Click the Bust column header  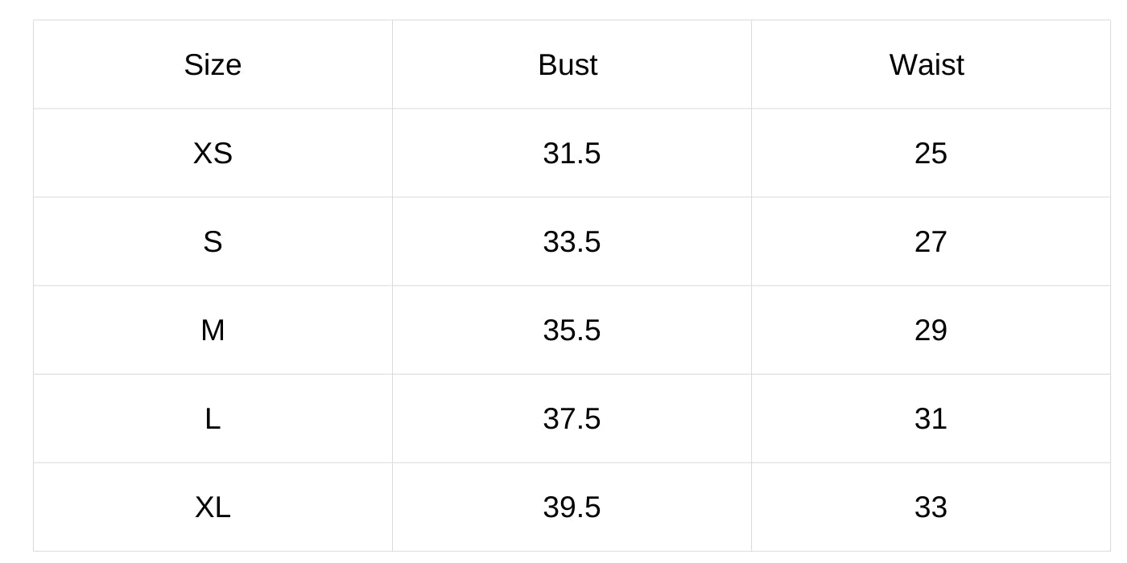(568, 65)
